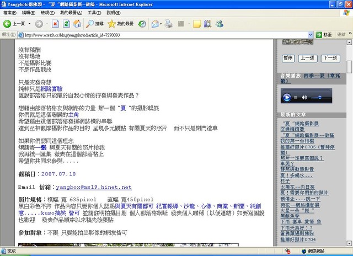Open Favorites star icon
The height and width of the screenshot is (256, 353).
[x=111, y=24]
